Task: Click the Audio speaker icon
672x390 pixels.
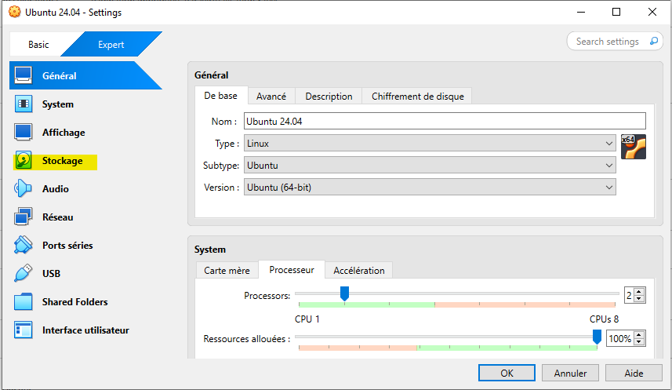Action: coord(24,189)
